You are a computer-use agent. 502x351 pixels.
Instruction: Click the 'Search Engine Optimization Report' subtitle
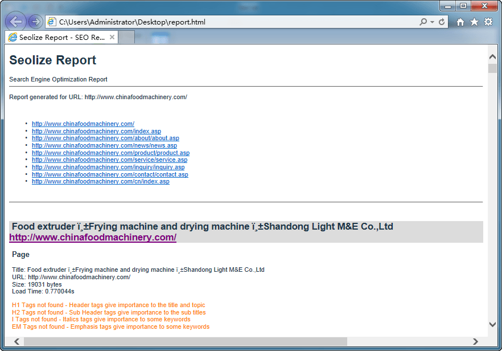[58, 80]
